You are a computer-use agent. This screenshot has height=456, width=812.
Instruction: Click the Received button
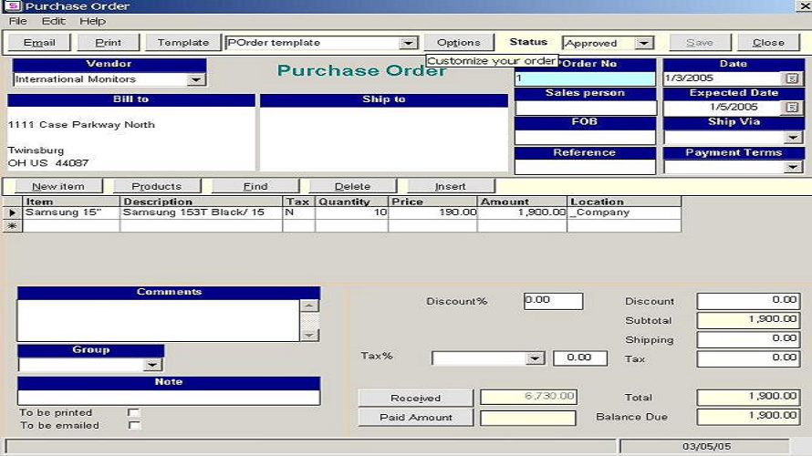[x=416, y=398]
